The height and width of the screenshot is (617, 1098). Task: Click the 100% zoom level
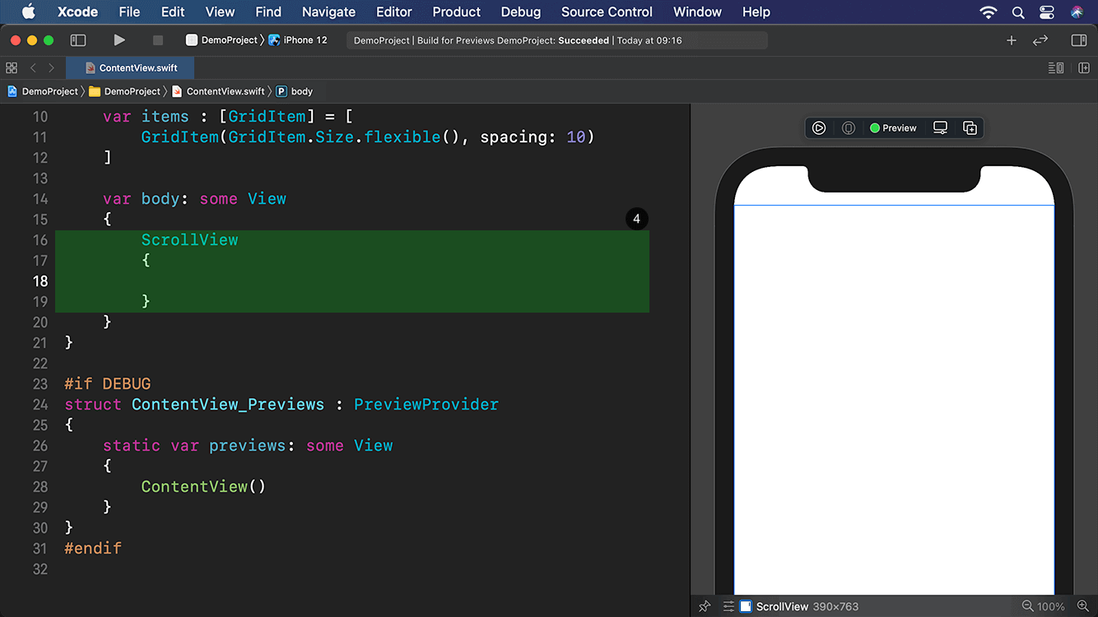[1051, 606]
